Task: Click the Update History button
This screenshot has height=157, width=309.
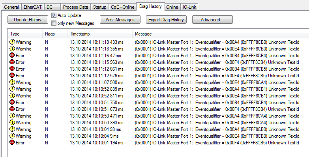Action: 28,20
